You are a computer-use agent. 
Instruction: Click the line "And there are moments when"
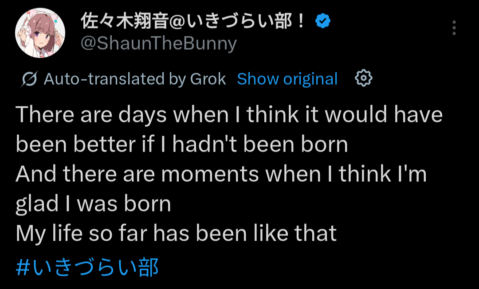click(x=168, y=174)
